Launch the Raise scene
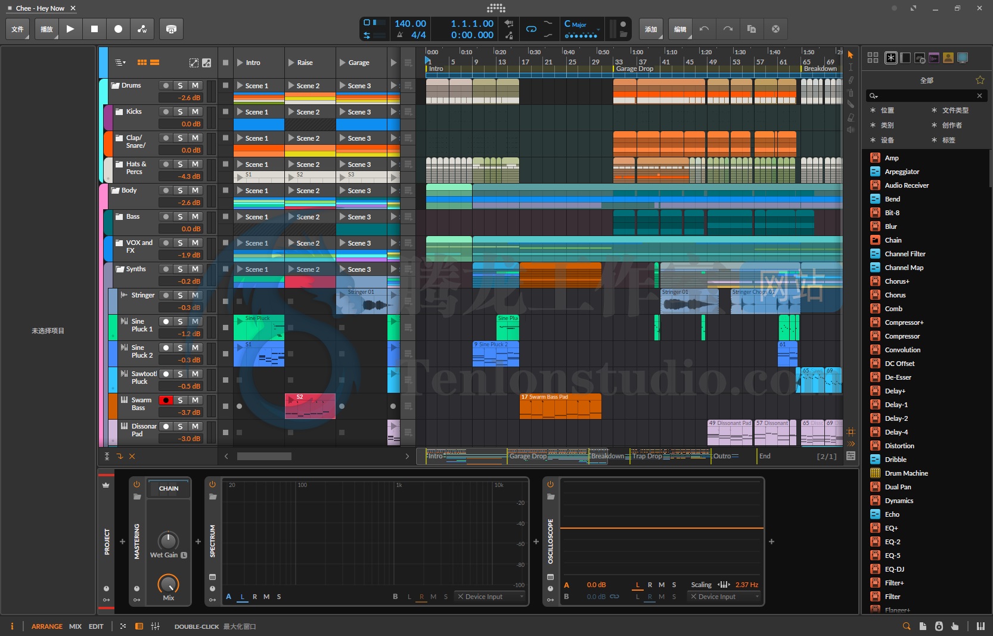The image size is (993, 636). click(291, 63)
